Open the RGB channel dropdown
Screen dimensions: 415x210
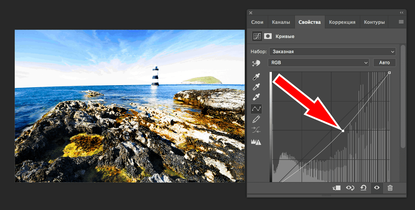[x=319, y=63]
